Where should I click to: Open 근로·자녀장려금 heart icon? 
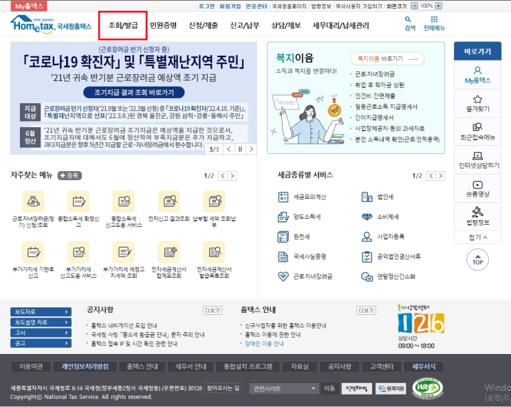[283, 276]
